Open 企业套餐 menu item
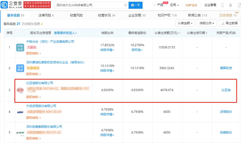The width and height of the screenshot is (241, 143). coord(210,5)
